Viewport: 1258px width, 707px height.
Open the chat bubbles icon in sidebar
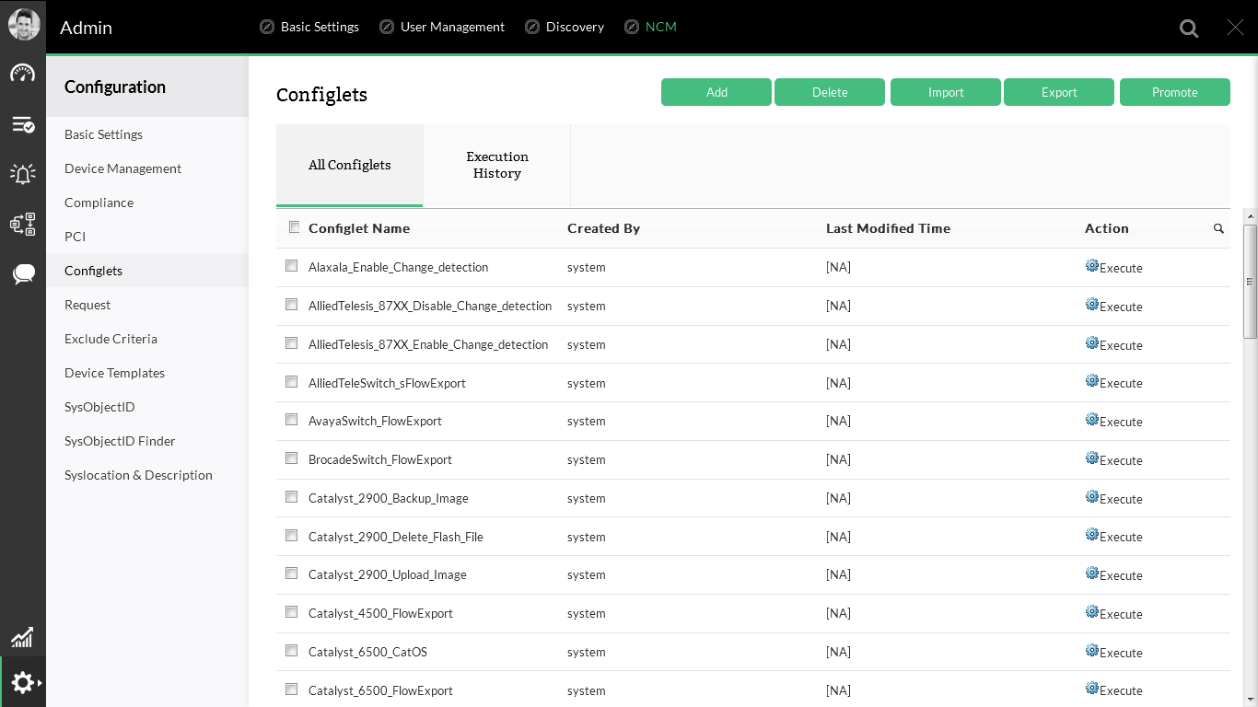click(23, 272)
